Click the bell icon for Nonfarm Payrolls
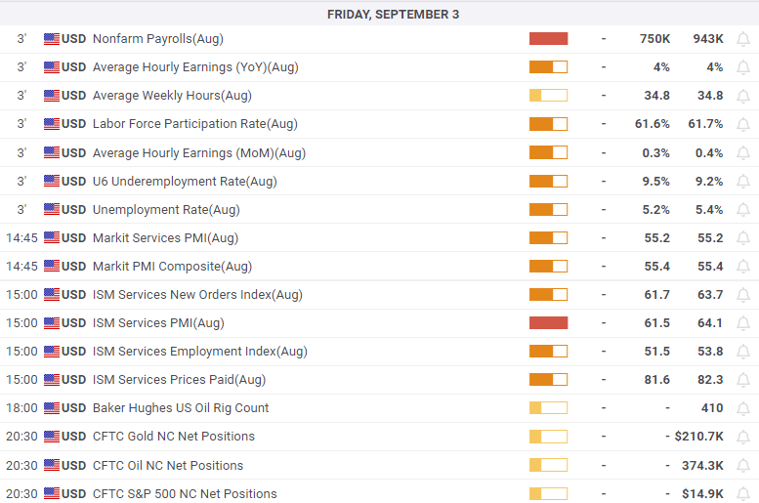The image size is (759, 503). coord(743,39)
